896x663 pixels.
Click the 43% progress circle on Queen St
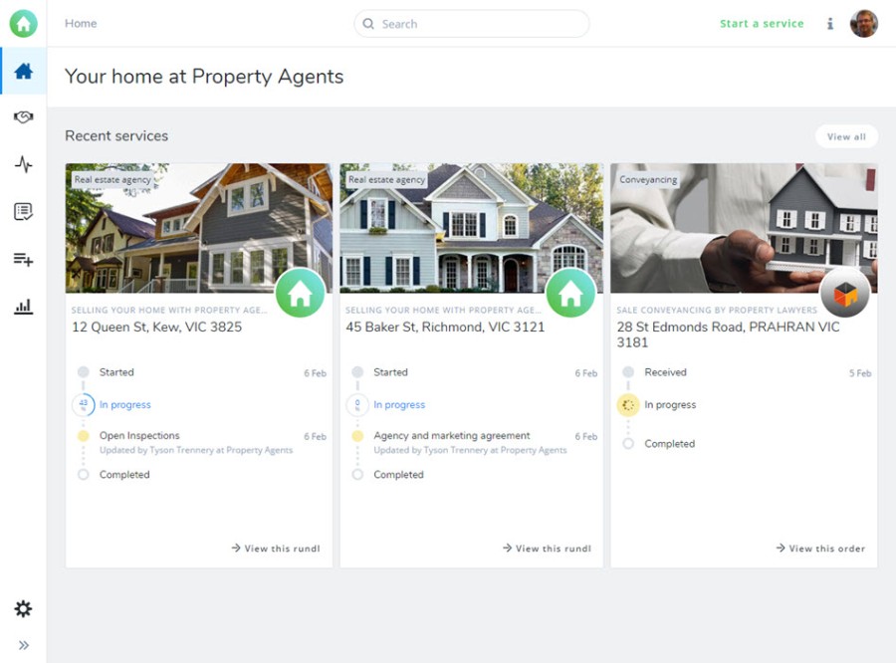point(84,404)
